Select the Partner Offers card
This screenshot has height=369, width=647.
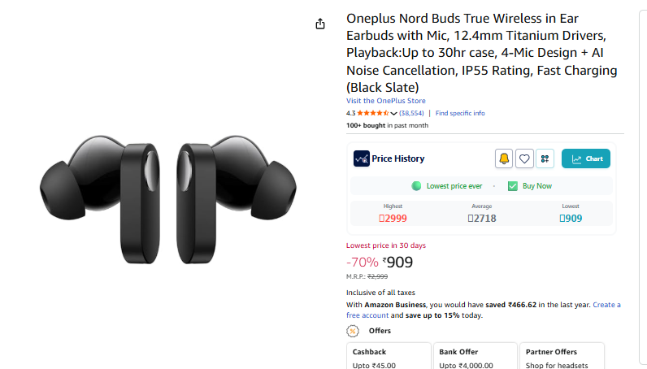(x=562, y=356)
